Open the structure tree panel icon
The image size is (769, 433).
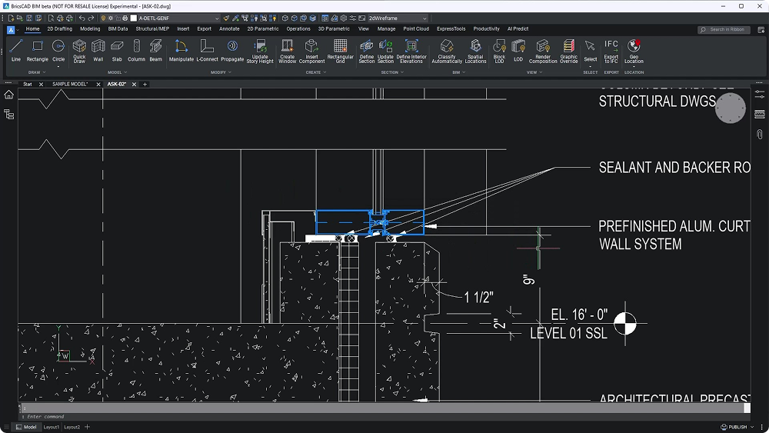click(8, 115)
